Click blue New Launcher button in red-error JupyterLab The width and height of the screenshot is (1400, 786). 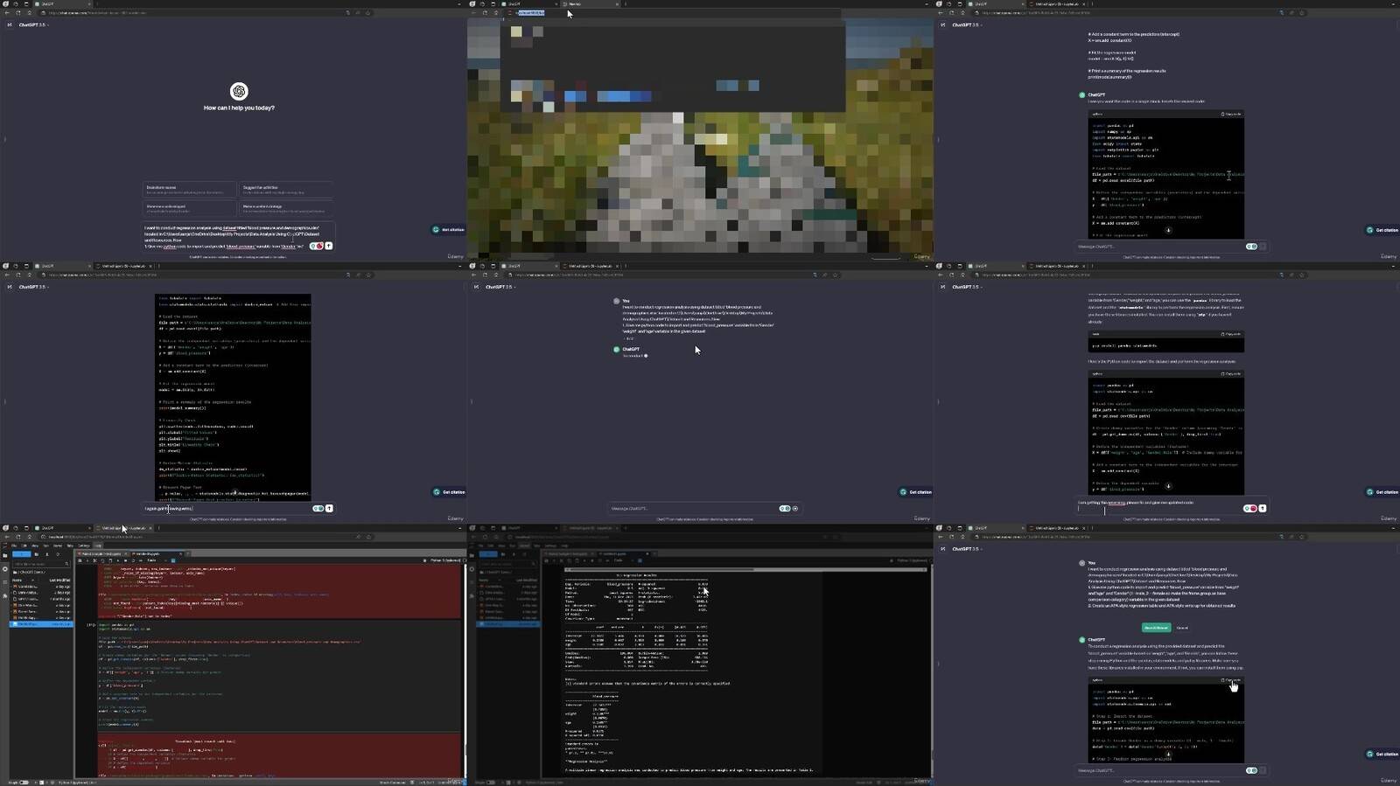point(21,554)
